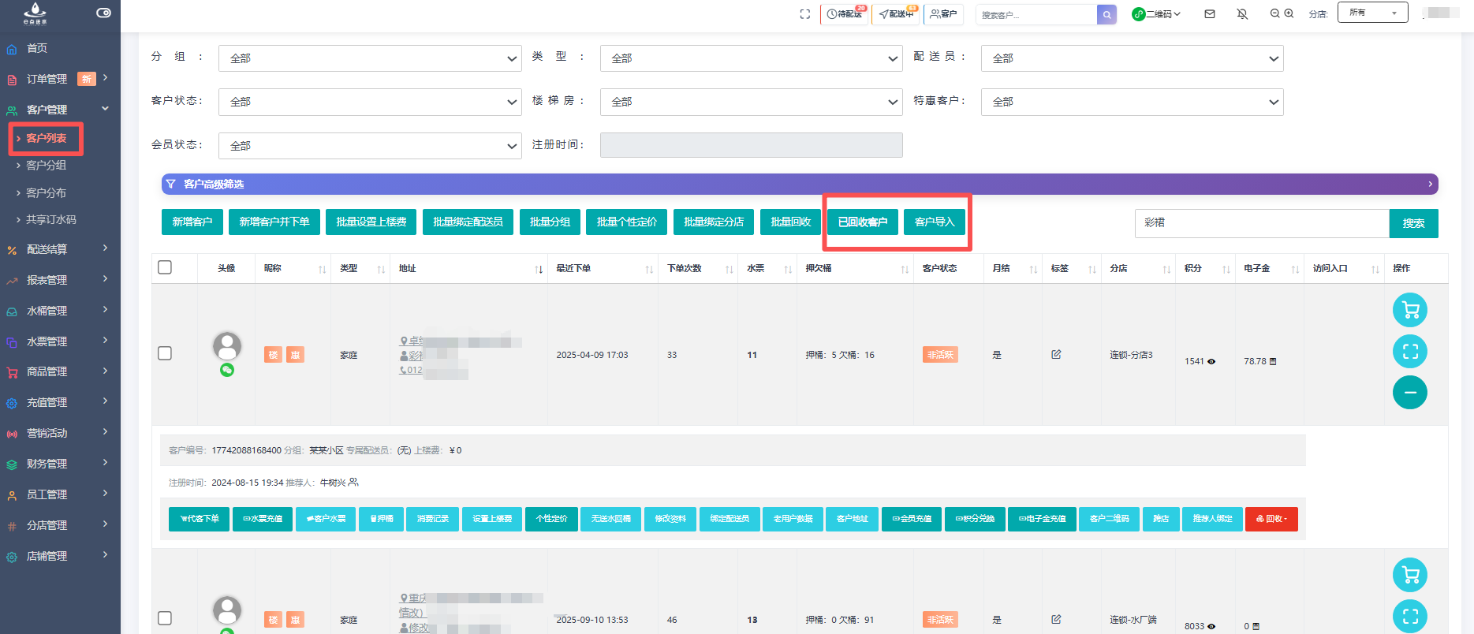This screenshot has width=1474, height=634.
Task: Open the mail envelope icon
Action: pos(1210,14)
